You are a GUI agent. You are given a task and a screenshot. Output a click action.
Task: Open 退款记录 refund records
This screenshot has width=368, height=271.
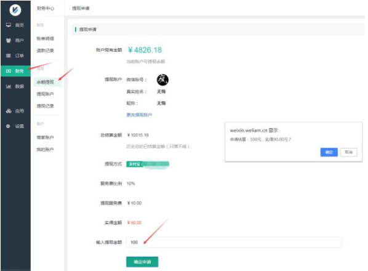[46, 51]
